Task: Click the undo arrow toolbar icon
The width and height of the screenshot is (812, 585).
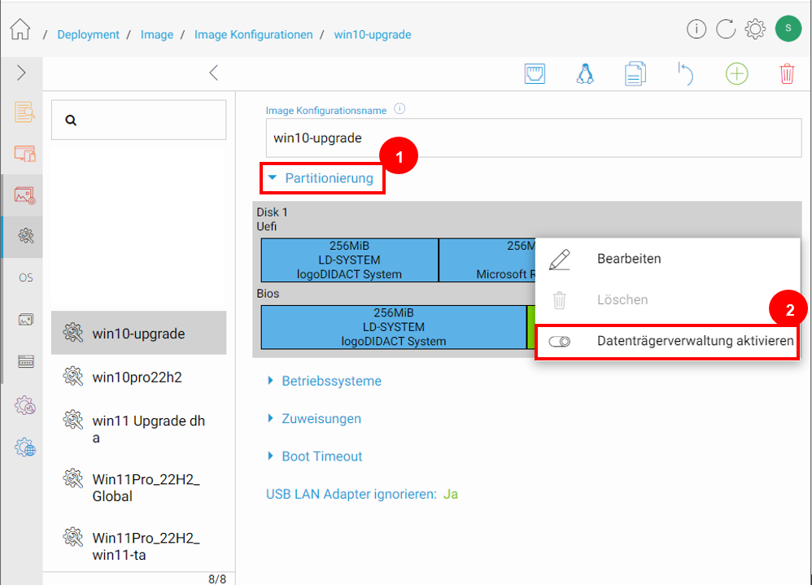Action: pyautogui.click(x=686, y=73)
